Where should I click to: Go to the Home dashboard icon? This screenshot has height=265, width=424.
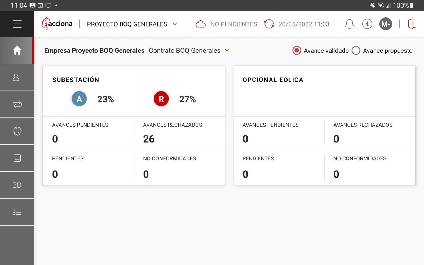coord(17,50)
